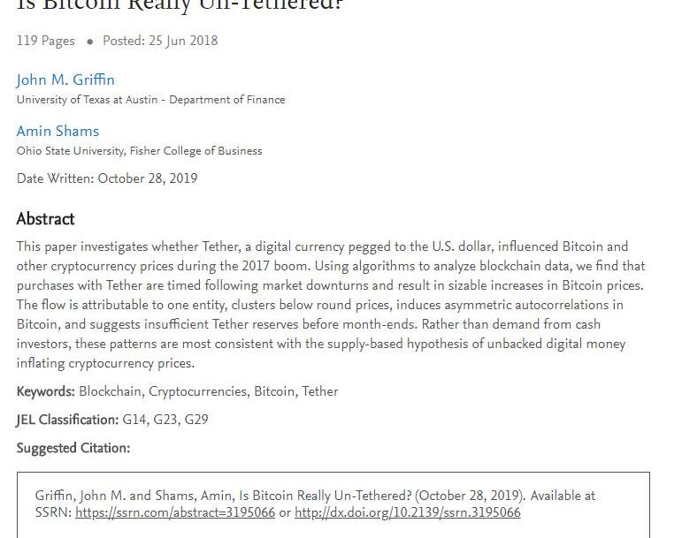Click the 'Date Written: October 28, 2019' line
This screenshot has width=682, height=538.
pos(107,178)
